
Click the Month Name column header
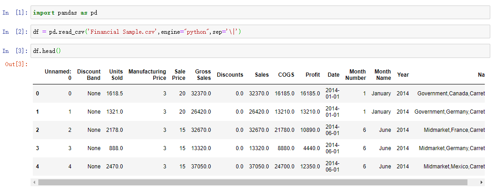383,75
